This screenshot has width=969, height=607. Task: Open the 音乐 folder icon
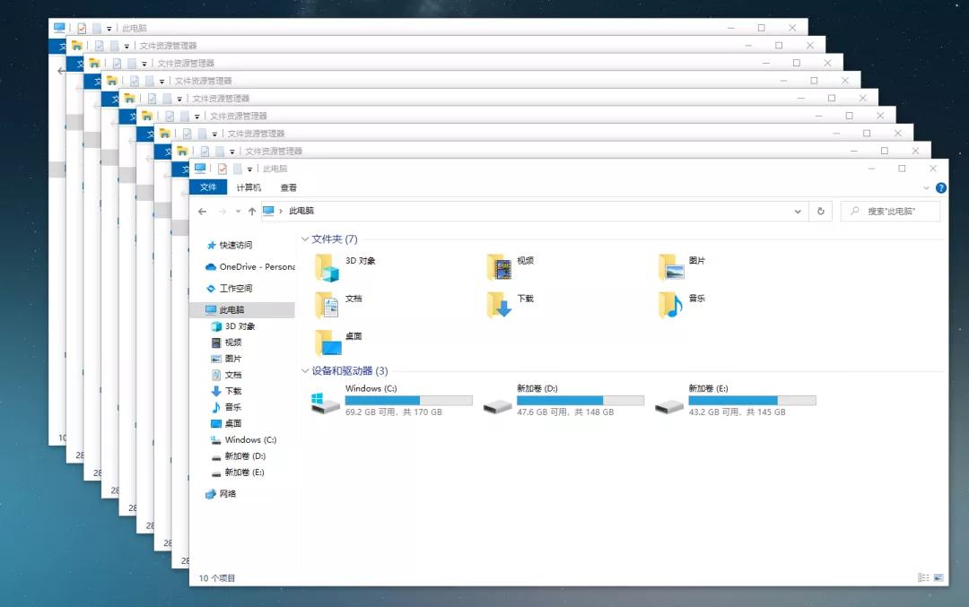671,305
